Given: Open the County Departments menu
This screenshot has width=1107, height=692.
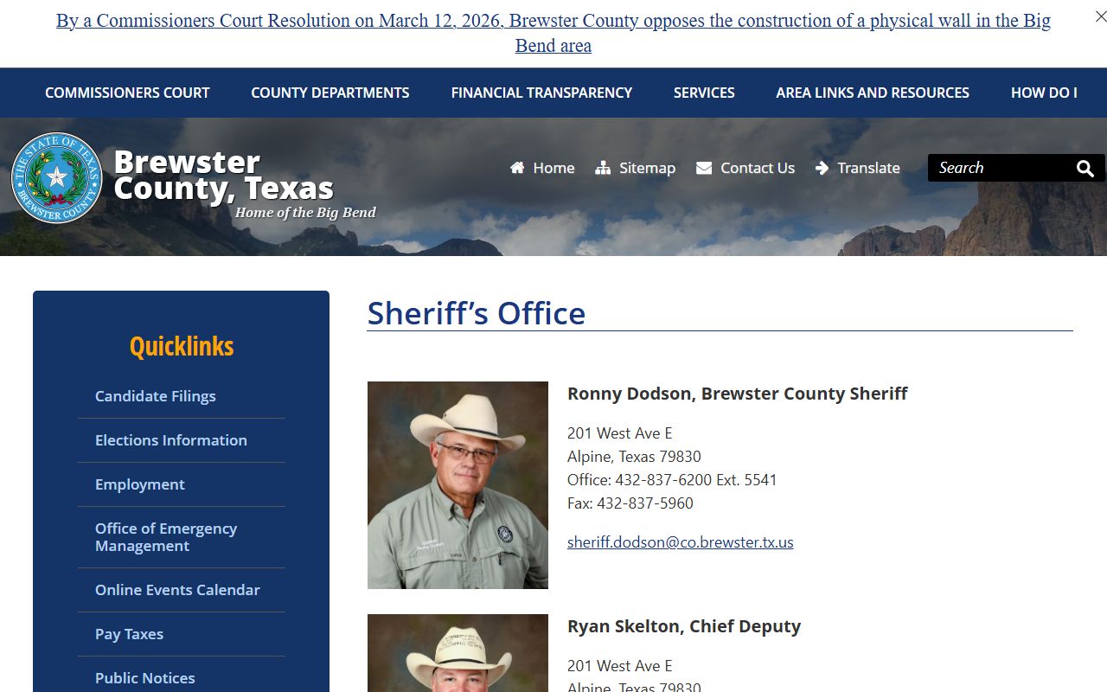Looking at the screenshot, I should click(x=330, y=93).
